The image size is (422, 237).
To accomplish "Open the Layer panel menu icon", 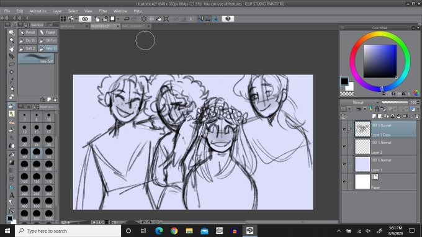I will (x=343, y=116).
